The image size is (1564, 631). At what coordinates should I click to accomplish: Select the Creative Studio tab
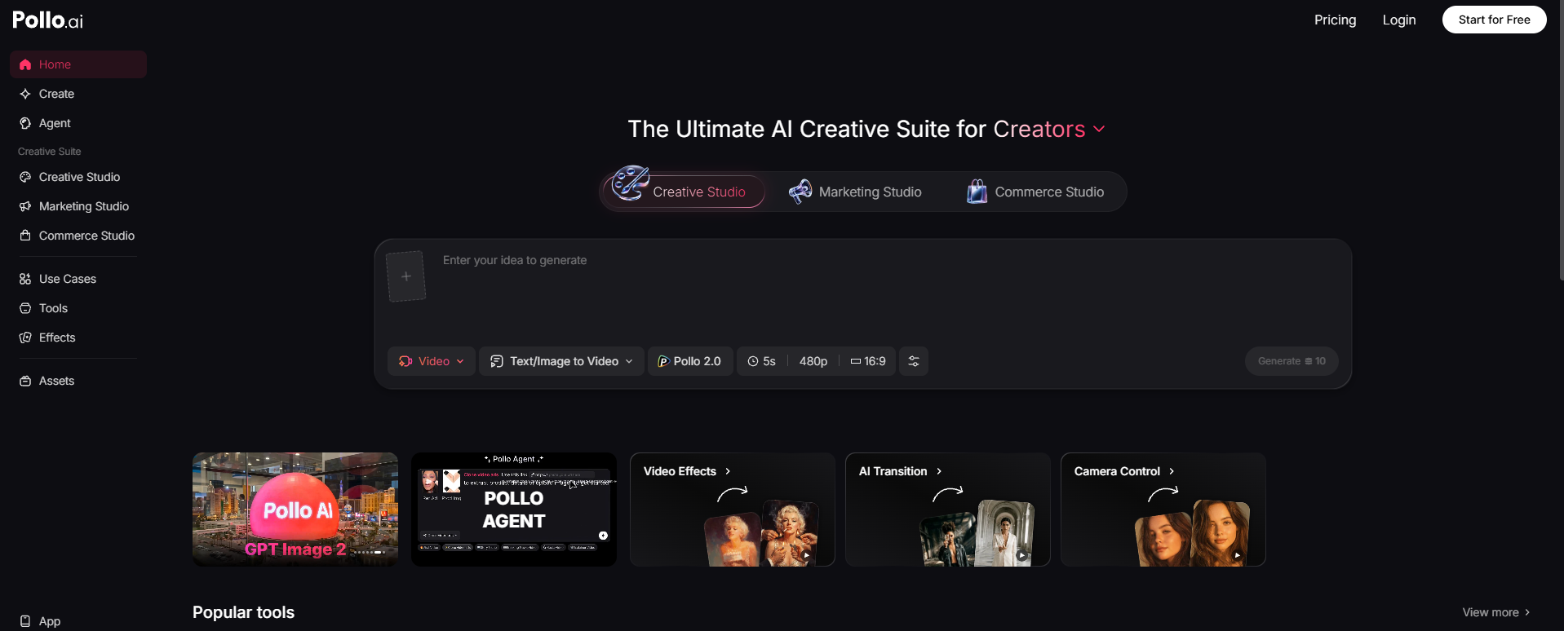(x=685, y=192)
